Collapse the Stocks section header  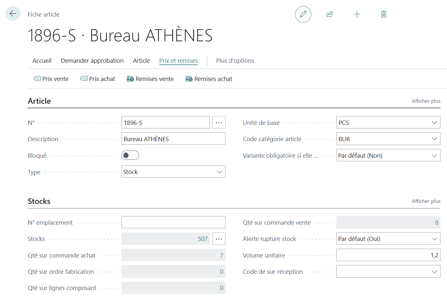pyautogui.click(x=39, y=201)
